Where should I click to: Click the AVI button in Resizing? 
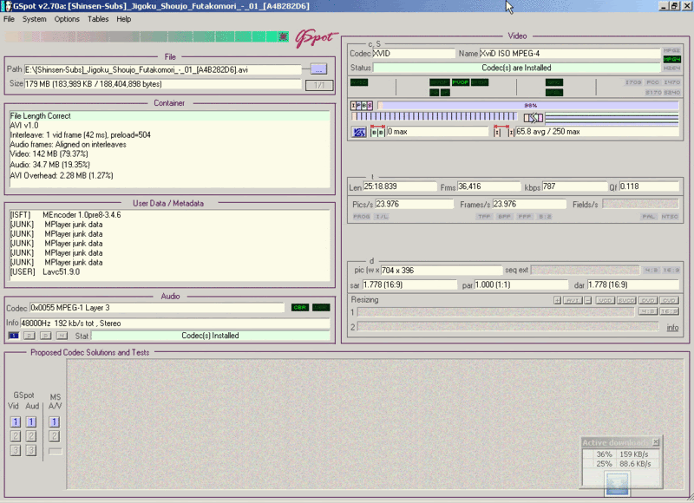point(573,300)
